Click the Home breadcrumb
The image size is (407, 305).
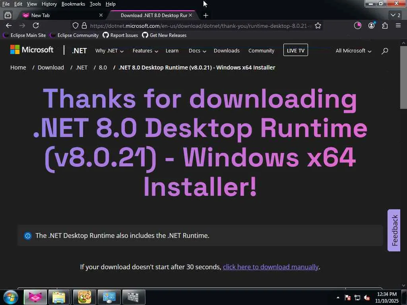click(x=18, y=68)
